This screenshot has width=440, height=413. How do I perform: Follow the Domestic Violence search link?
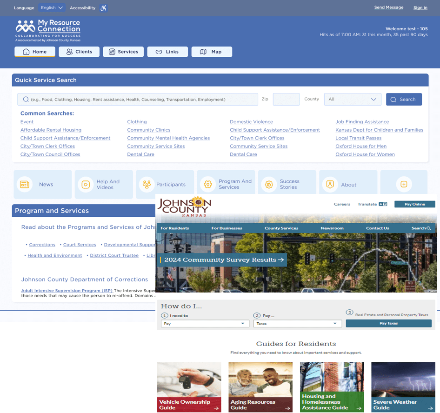click(251, 122)
